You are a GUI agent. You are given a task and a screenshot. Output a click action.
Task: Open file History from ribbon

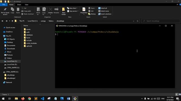point(92,14)
